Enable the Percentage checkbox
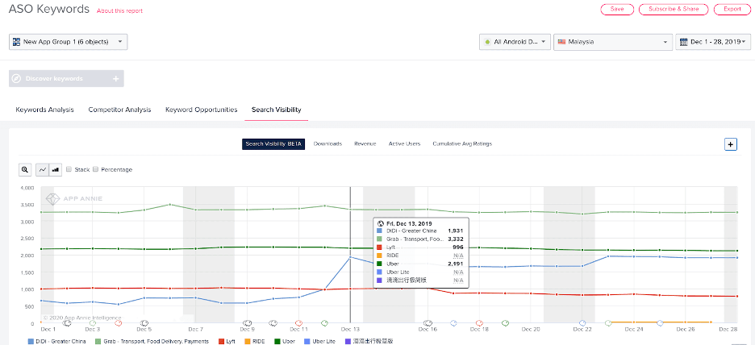This screenshot has width=755, height=345. click(95, 169)
